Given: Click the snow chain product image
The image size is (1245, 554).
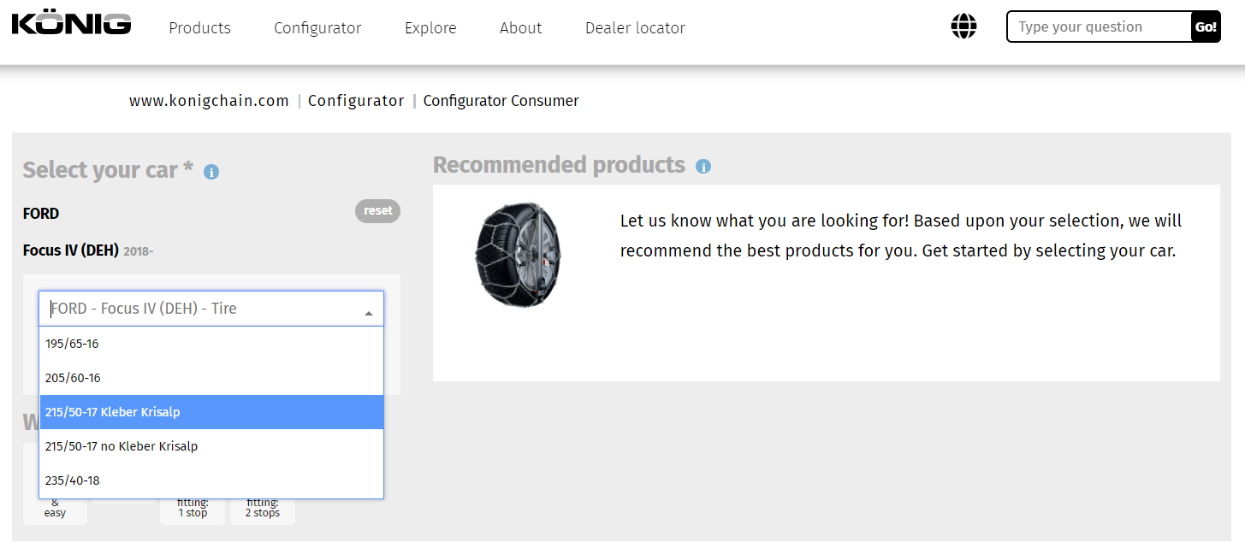Looking at the screenshot, I should [519, 254].
